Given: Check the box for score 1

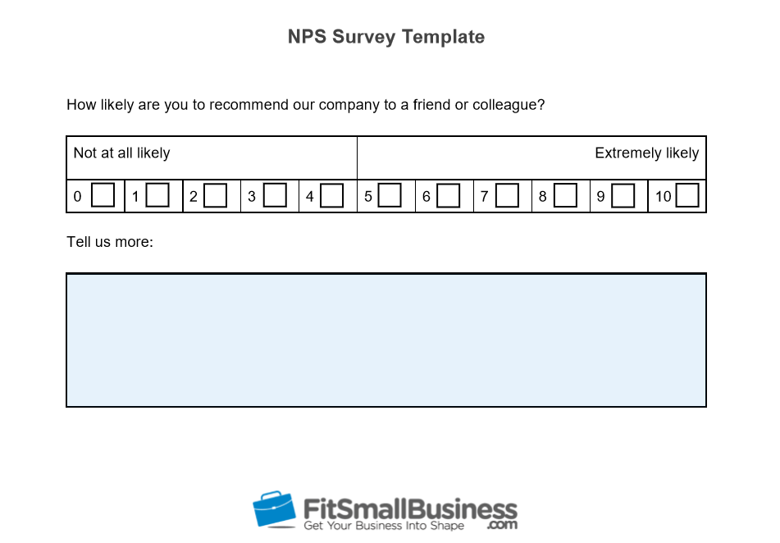Looking at the screenshot, I should [x=157, y=195].
